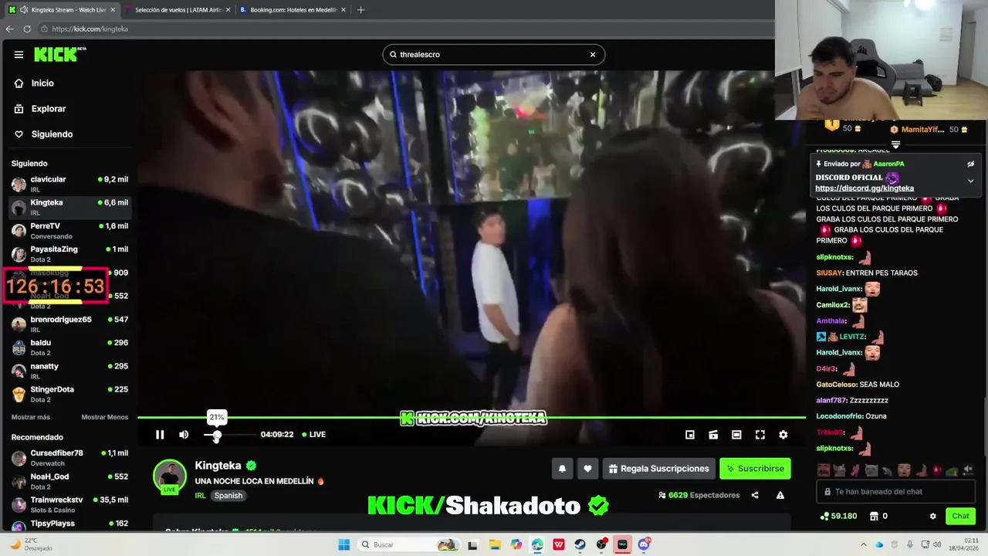This screenshot has height=556, width=988.
Task: Open recommended Cursedfiber78 channel
Action: pos(69,458)
